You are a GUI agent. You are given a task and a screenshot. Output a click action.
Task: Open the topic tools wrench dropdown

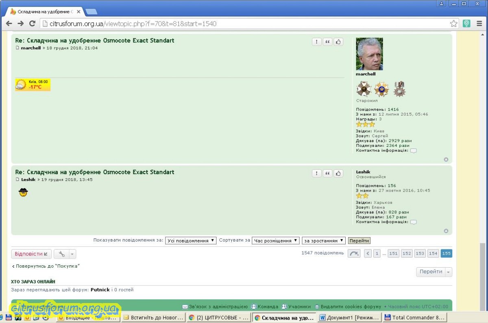coord(65,254)
